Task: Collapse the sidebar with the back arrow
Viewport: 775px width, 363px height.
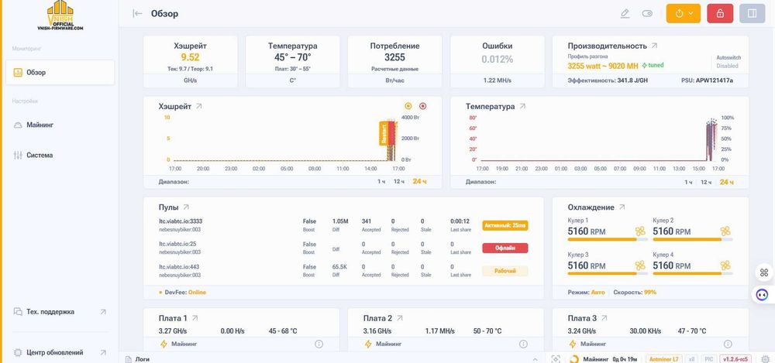Action: 137,14
